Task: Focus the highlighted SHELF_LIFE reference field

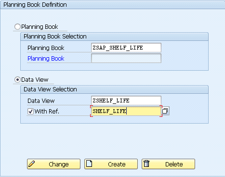Action: pyautogui.click(x=126, y=111)
